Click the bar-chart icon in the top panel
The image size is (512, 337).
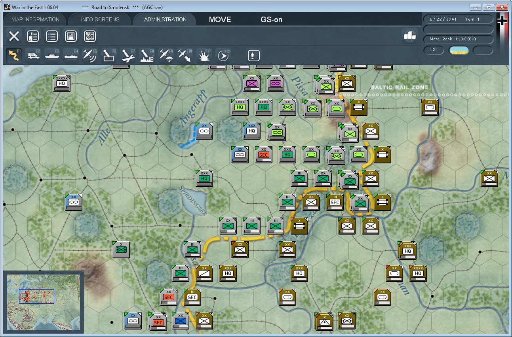tap(409, 36)
